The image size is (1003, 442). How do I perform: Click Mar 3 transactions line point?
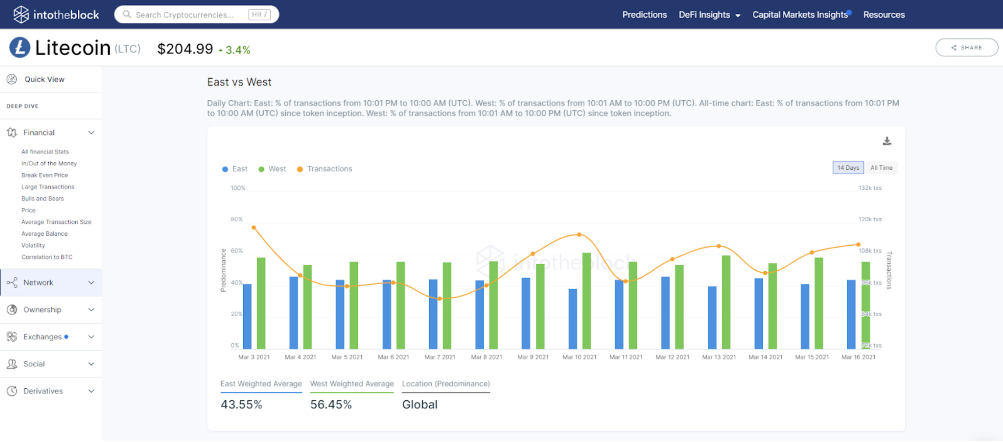point(253,227)
